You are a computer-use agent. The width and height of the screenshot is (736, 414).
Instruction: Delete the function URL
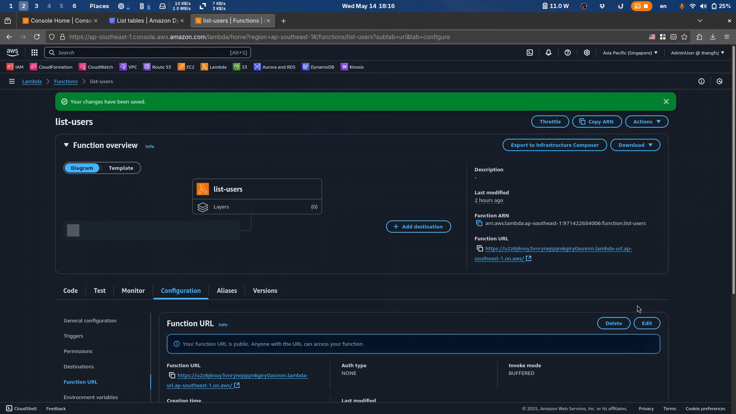(614, 324)
